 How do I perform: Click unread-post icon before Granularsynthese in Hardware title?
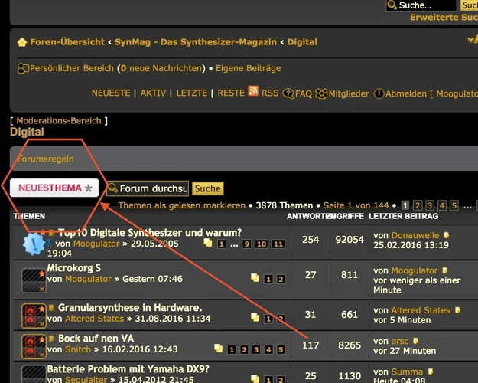point(51,308)
